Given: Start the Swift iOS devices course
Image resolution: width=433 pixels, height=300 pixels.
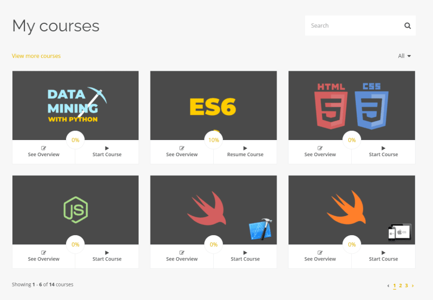Looking at the screenshot, I should (383, 256).
